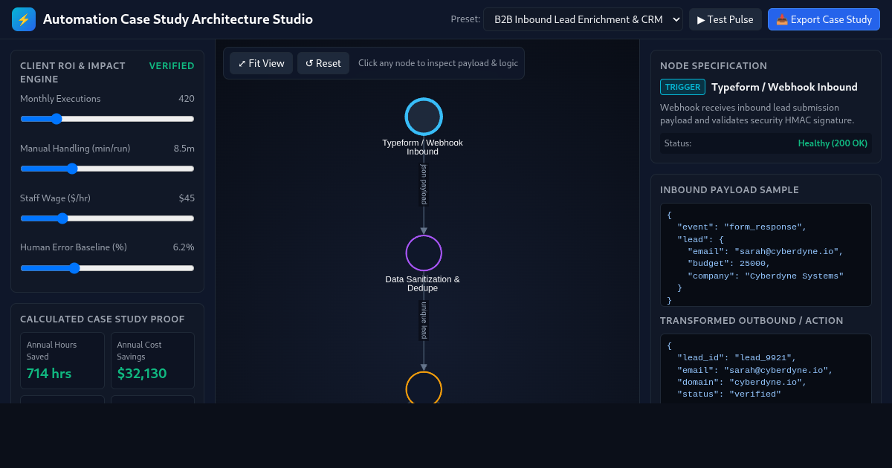Click the VERIFIED label in ROI engine
Screen dimensions: 892x468
pyautogui.click(x=172, y=66)
